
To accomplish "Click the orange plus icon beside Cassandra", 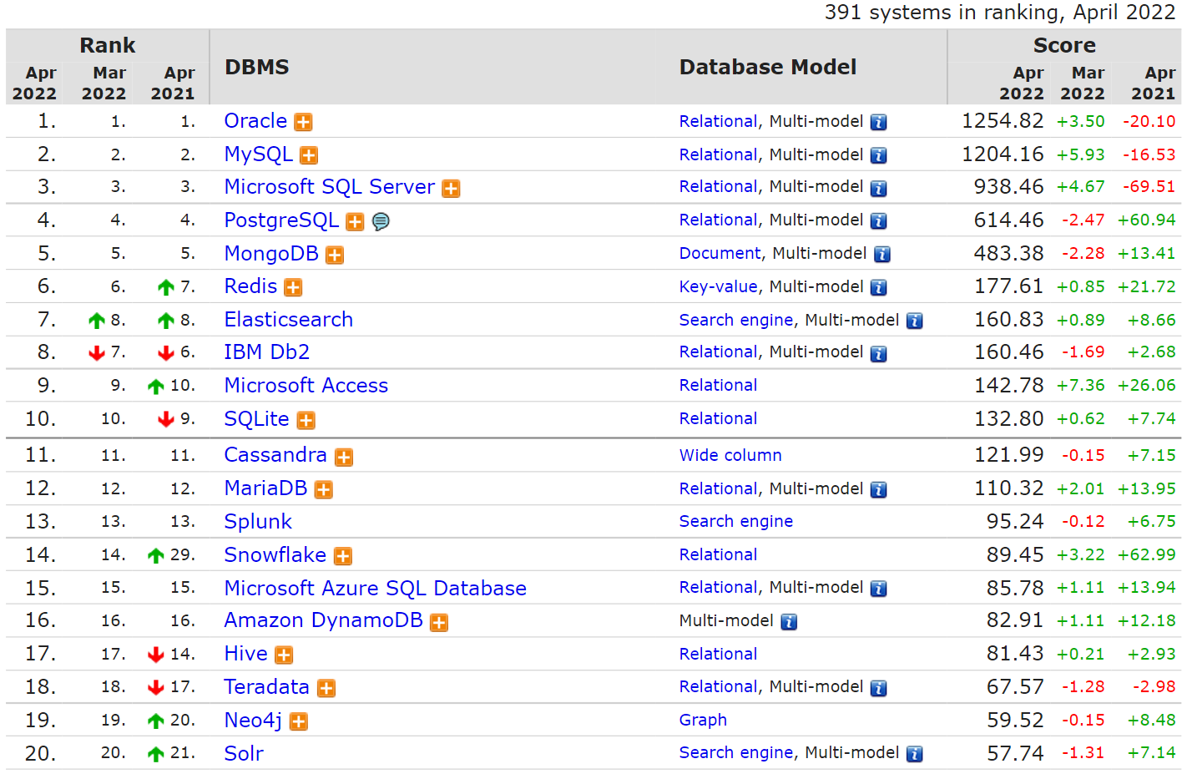I will coord(344,458).
